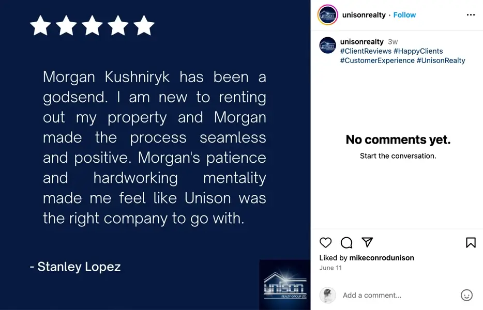Save the post using the bookmark icon
The height and width of the screenshot is (310, 483).
pos(471,242)
